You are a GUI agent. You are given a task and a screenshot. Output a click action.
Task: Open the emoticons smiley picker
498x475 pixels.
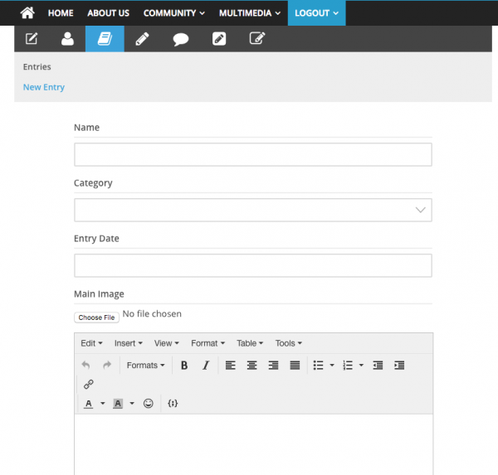(149, 404)
